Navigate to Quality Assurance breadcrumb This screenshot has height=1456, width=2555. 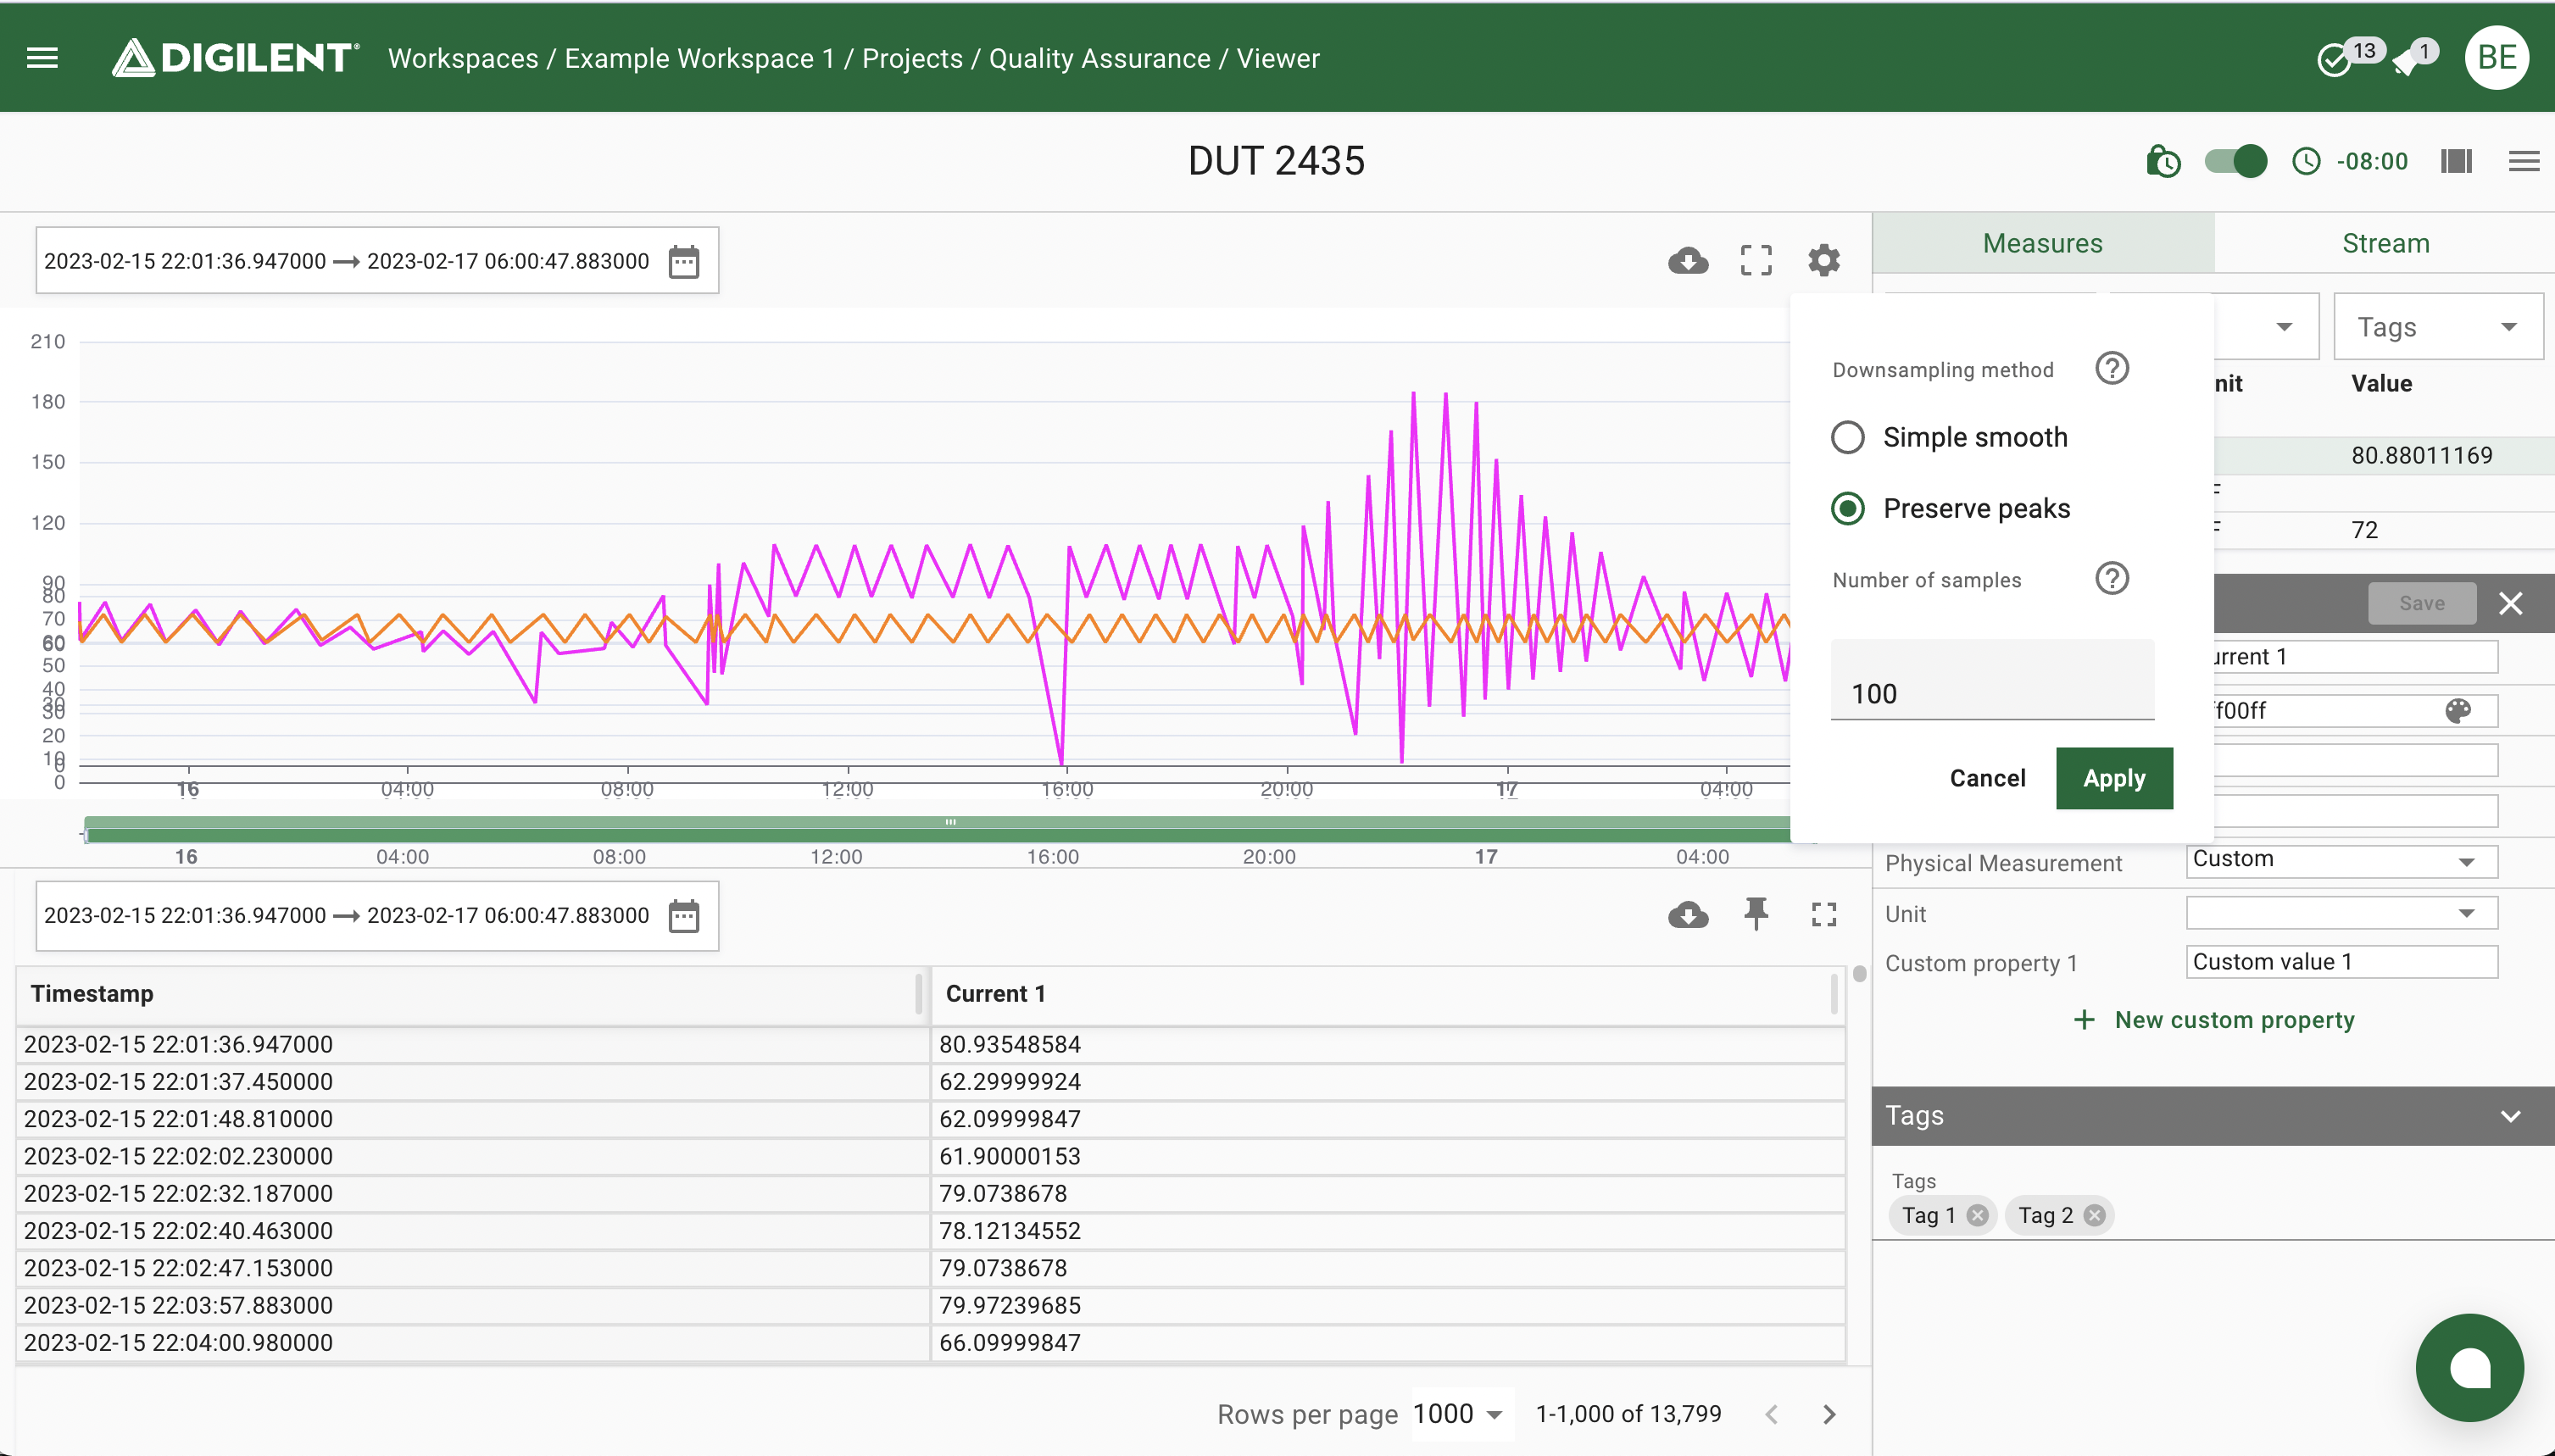pyautogui.click(x=1100, y=58)
